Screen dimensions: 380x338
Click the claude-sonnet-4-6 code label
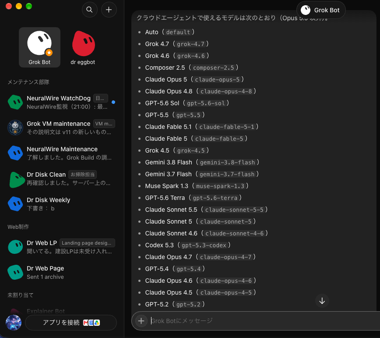235,233
